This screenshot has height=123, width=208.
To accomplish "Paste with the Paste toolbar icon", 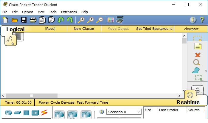I will tap(52, 20).
